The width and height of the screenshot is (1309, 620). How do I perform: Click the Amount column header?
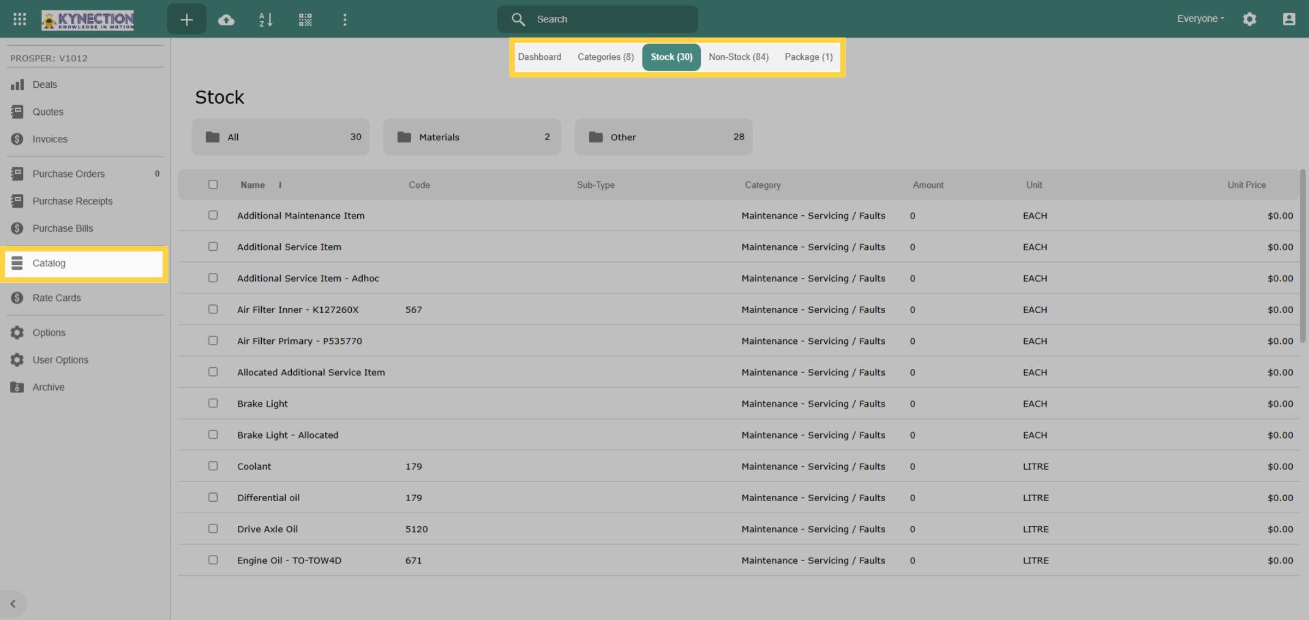pyautogui.click(x=928, y=185)
